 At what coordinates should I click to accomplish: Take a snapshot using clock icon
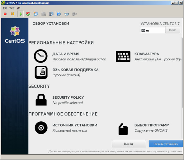point(36,14)
